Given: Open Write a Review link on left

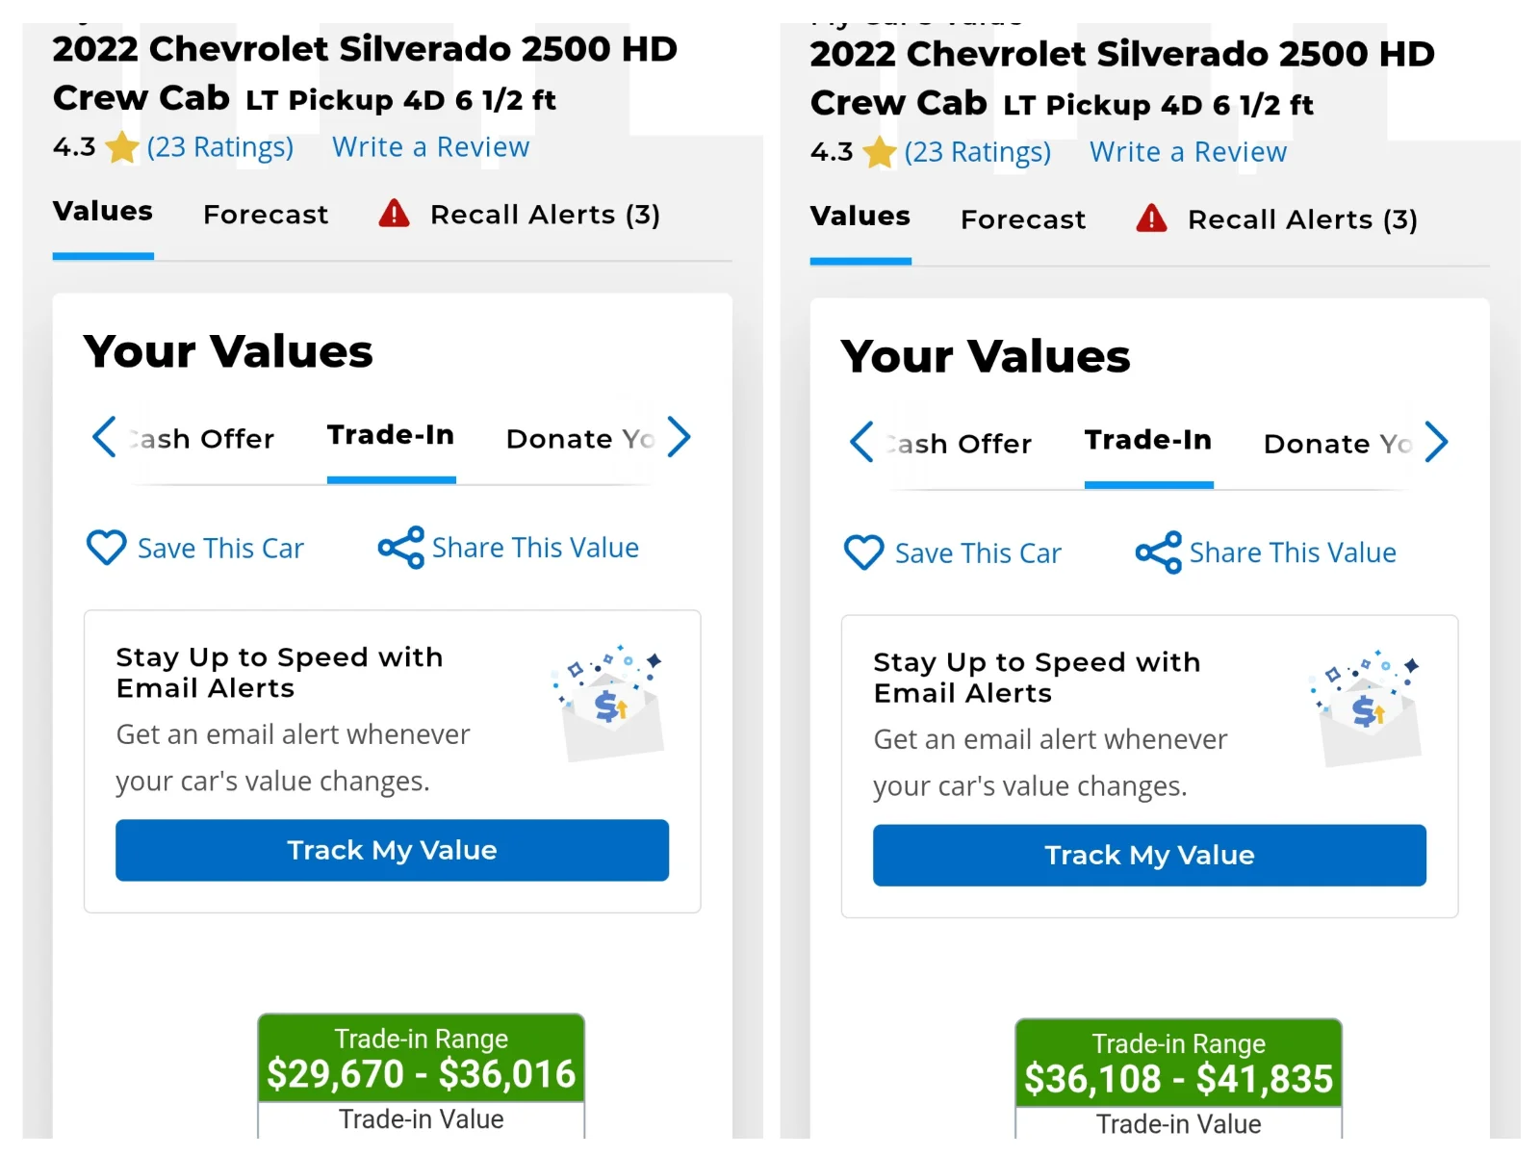Looking at the screenshot, I should (x=430, y=147).
